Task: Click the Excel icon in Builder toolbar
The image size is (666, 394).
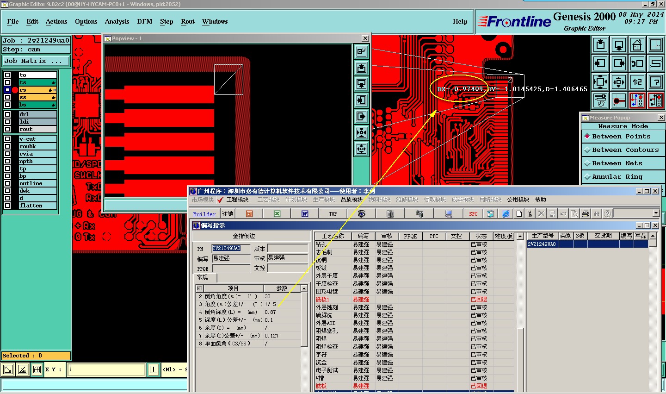Action: tap(277, 213)
